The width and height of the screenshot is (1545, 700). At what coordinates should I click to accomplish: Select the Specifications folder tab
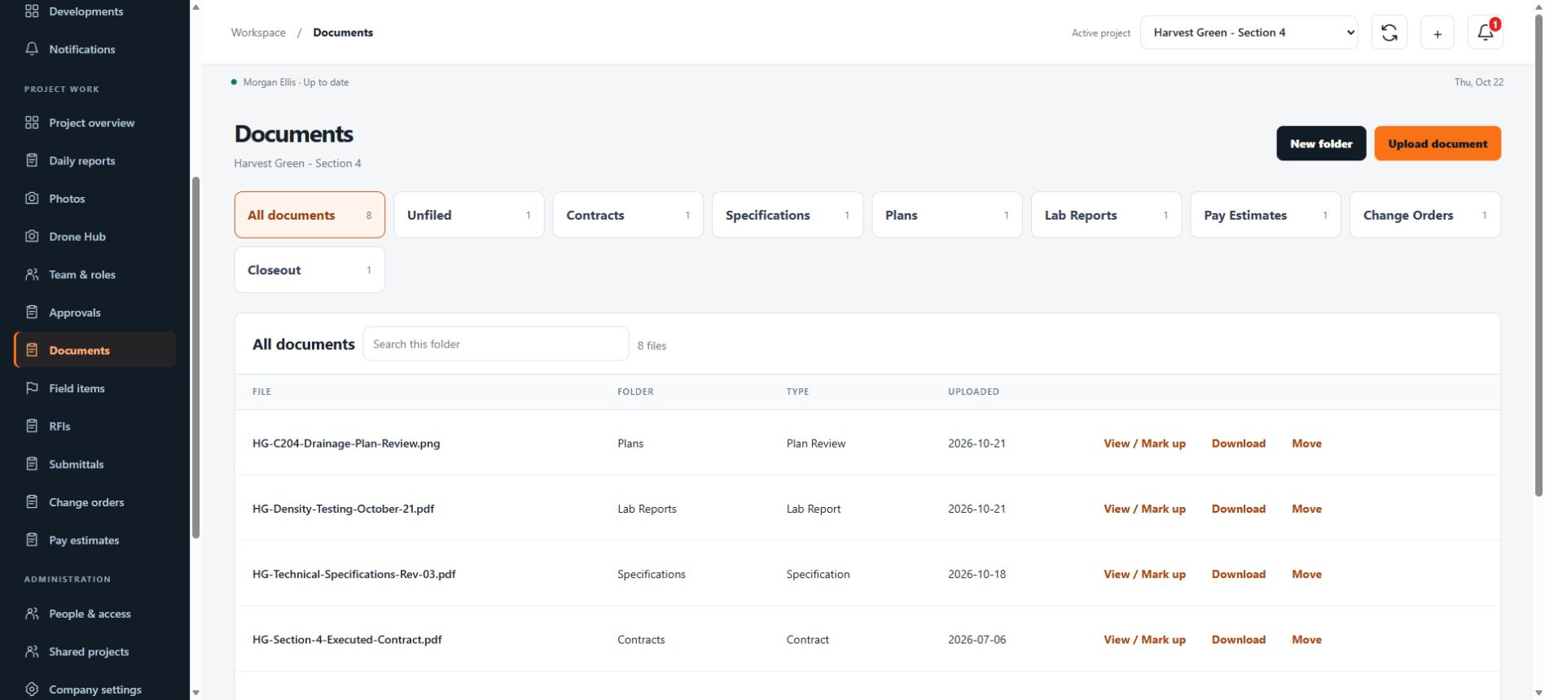point(788,215)
